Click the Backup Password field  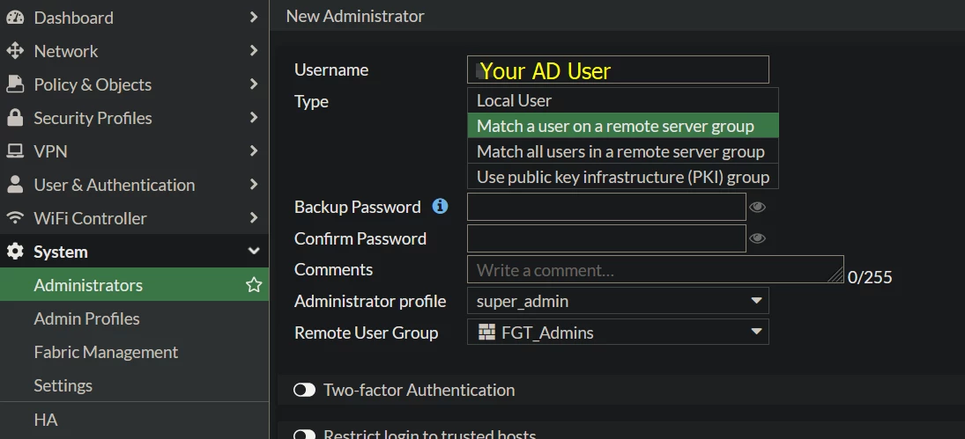point(607,206)
